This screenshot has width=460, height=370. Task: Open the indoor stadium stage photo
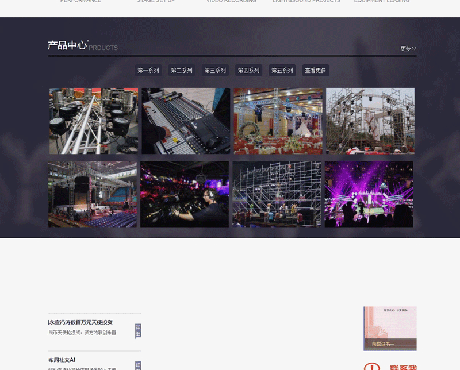[93, 194]
